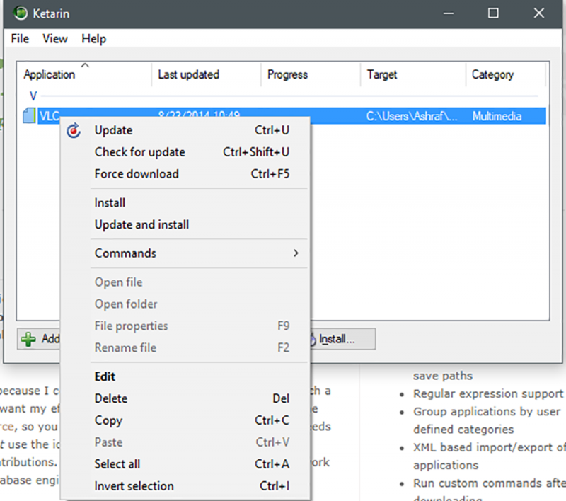Open the File menu
Image resolution: width=566 pixels, height=501 pixels.
[20, 39]
